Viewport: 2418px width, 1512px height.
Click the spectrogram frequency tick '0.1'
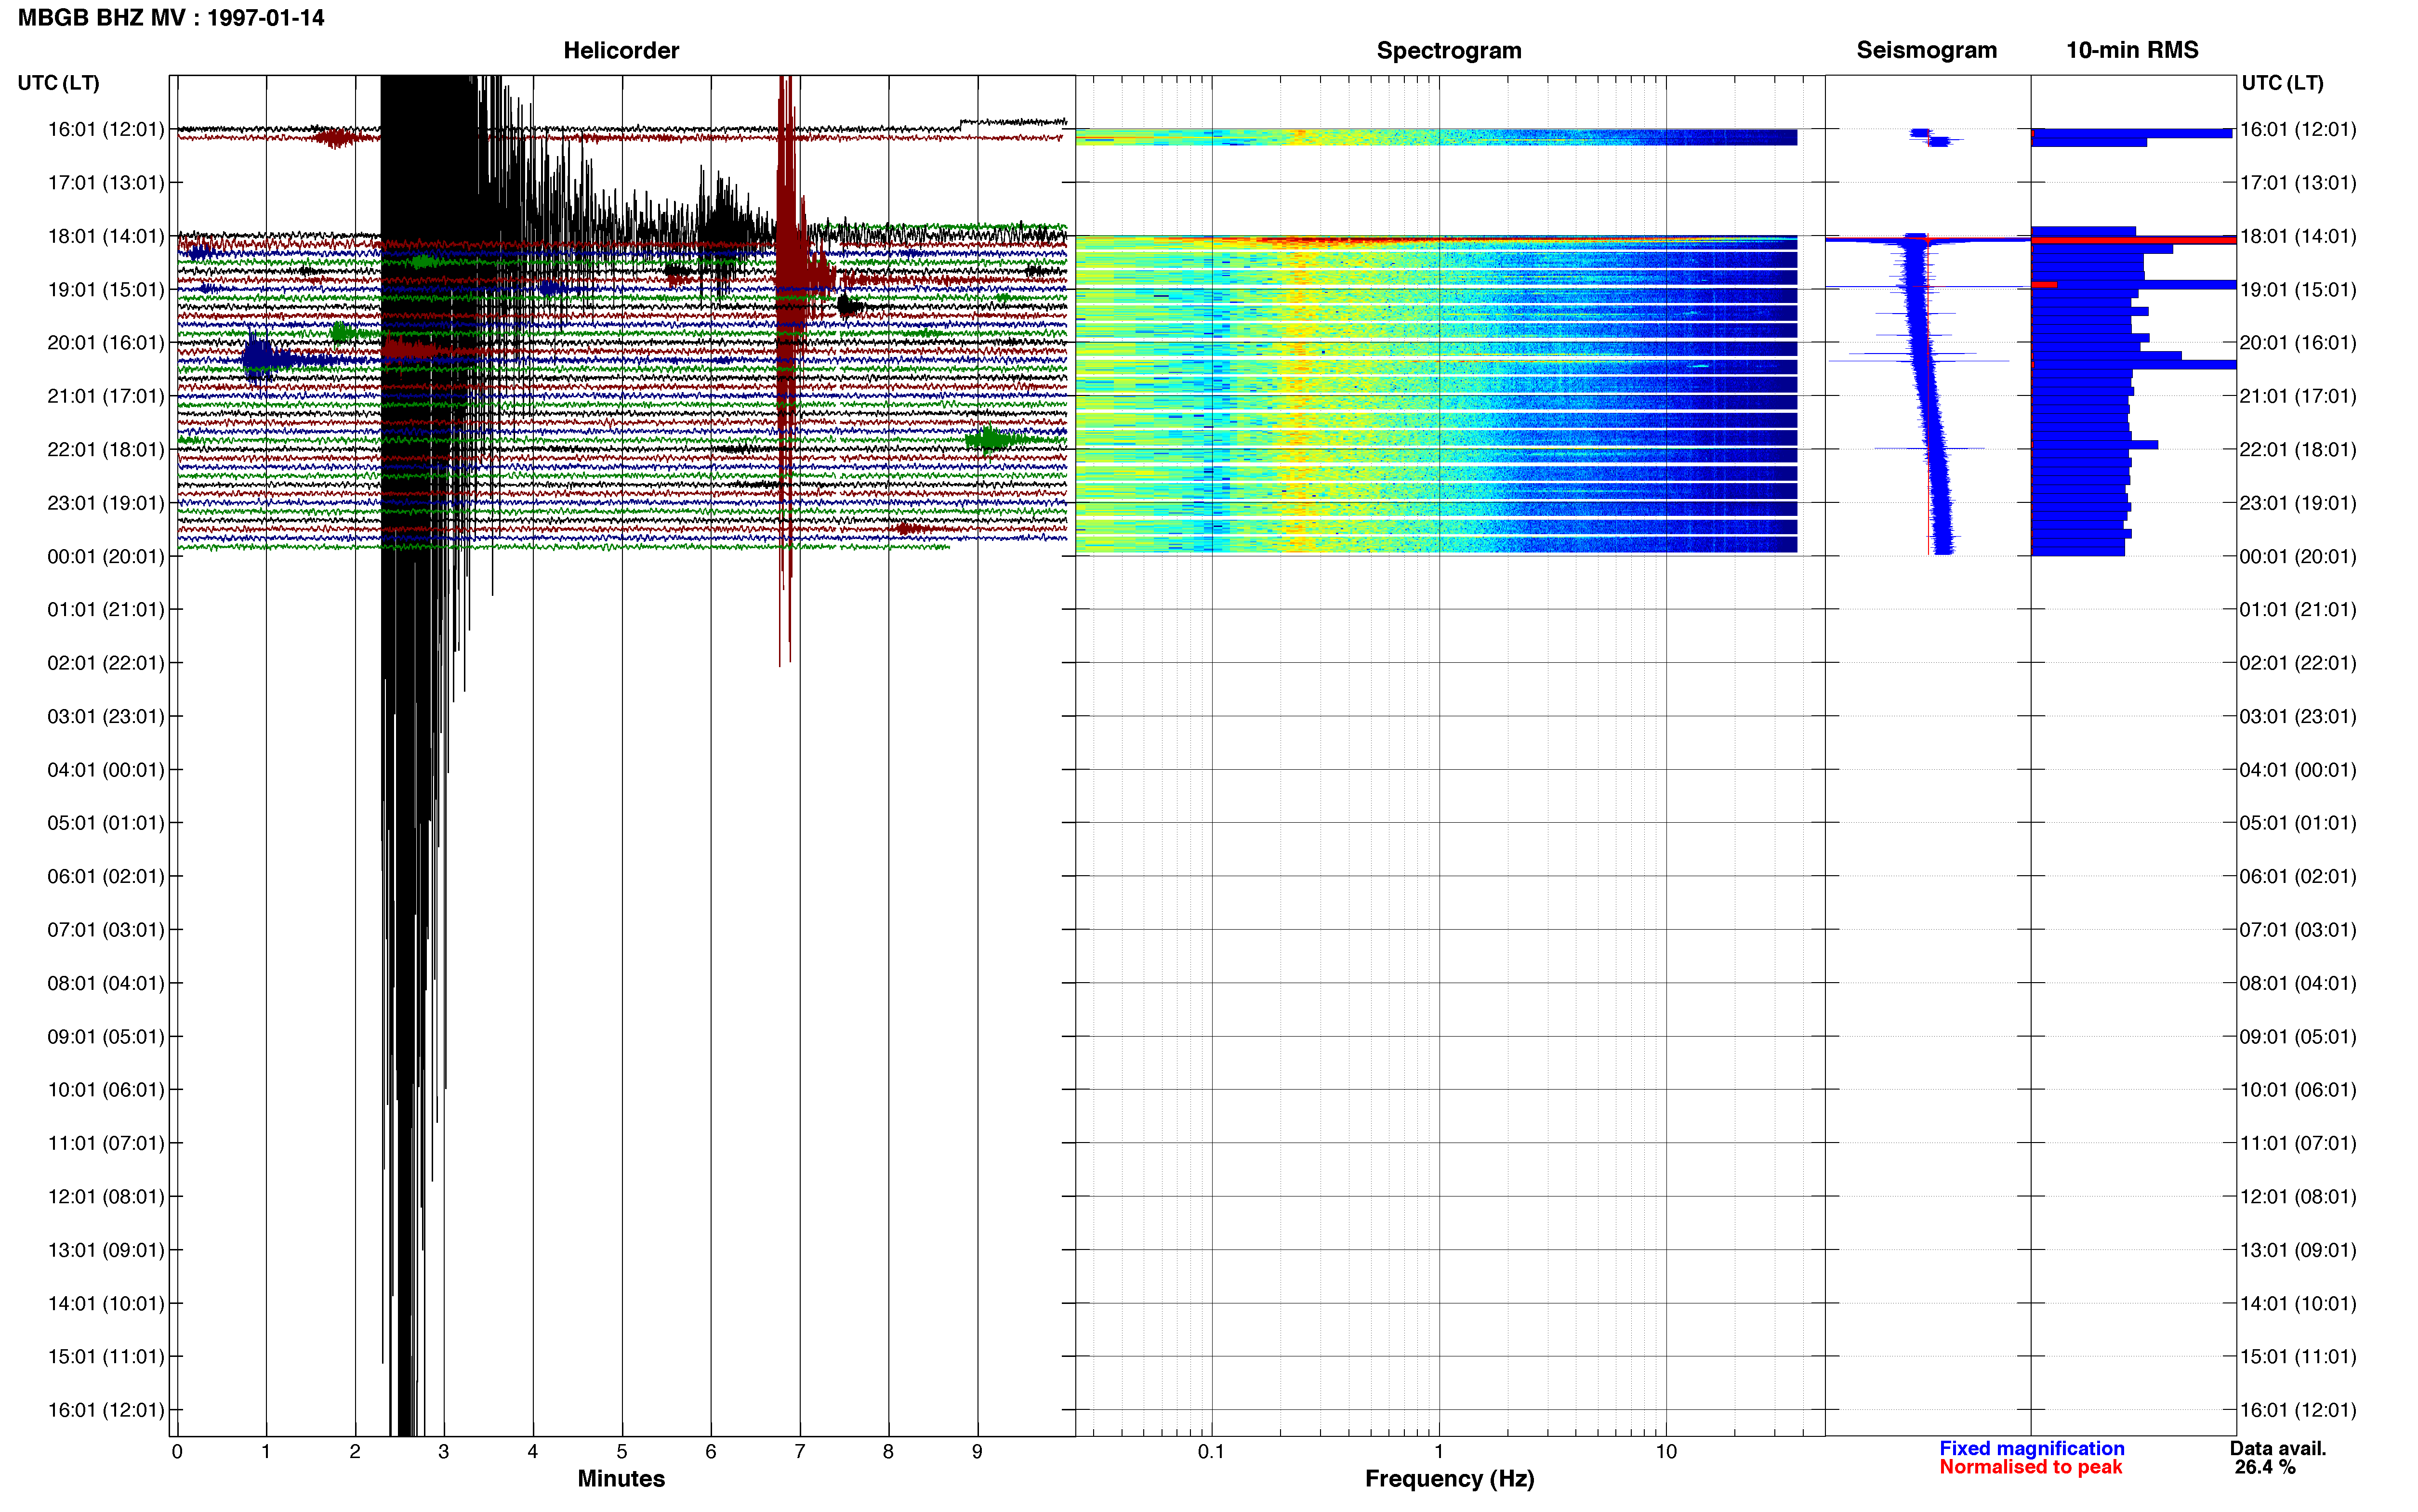pyautogui.click(x=1211, y=1452)
